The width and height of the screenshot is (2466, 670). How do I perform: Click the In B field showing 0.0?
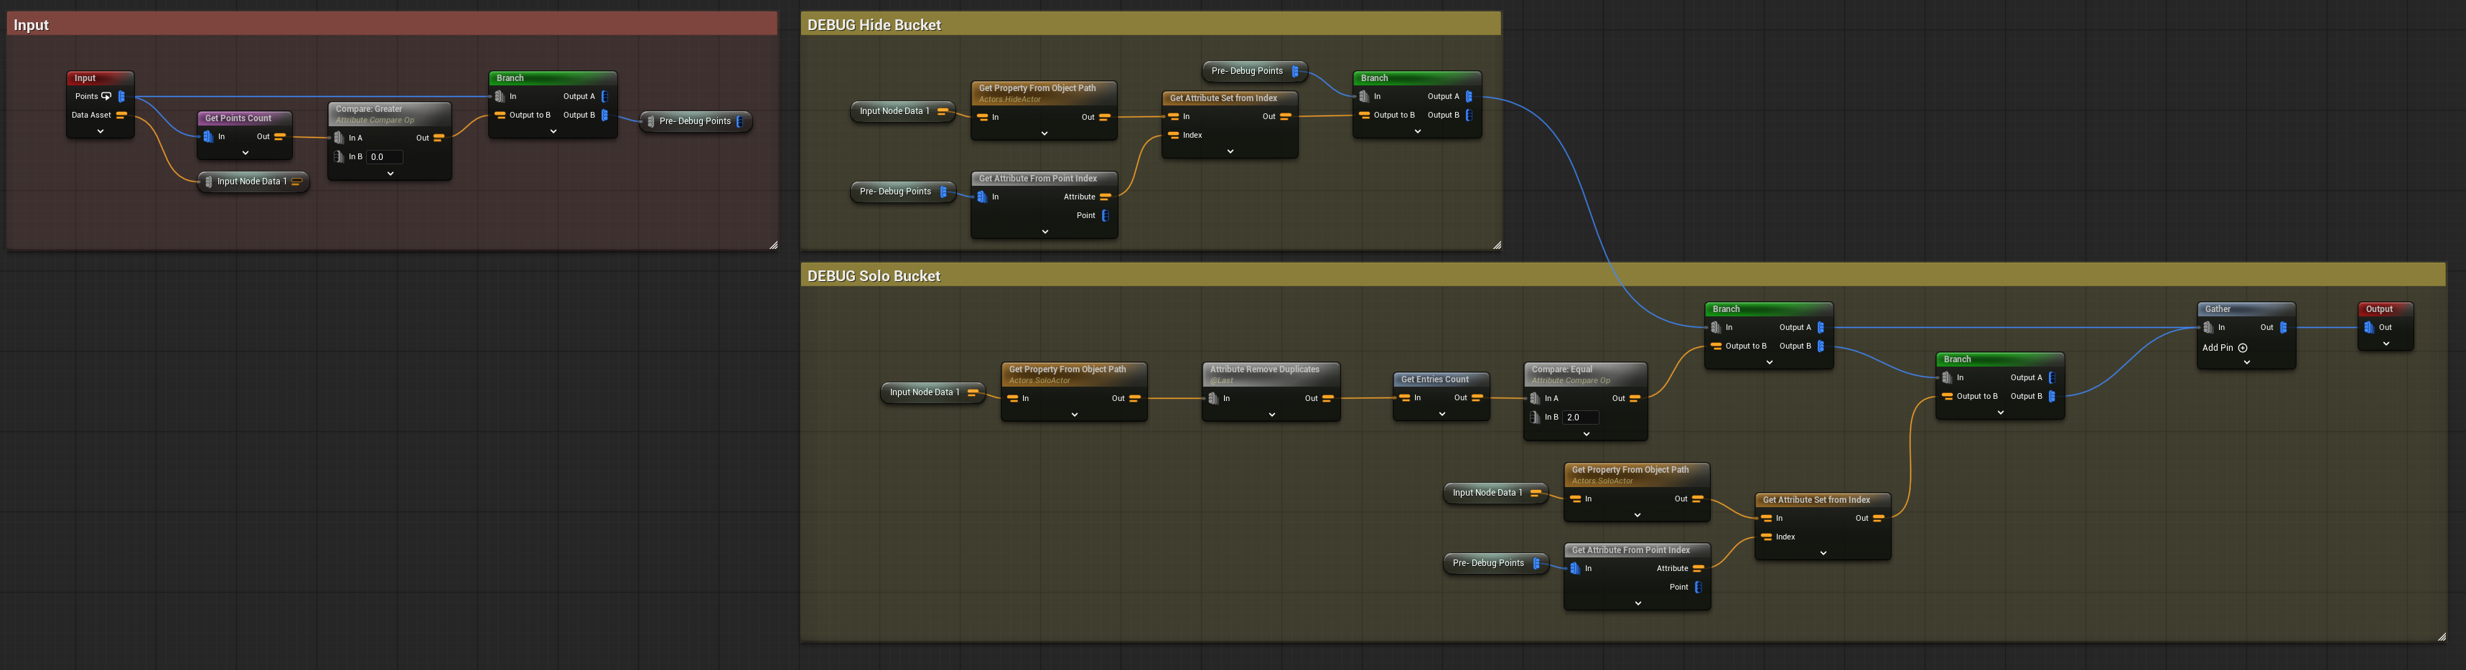click(x=384, y=156)
